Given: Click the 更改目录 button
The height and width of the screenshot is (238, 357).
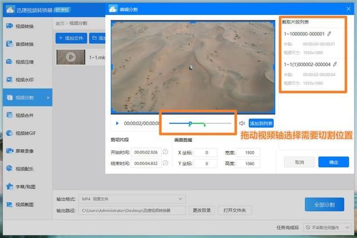Looking at the screenshot, I should (x=202, y=211).
